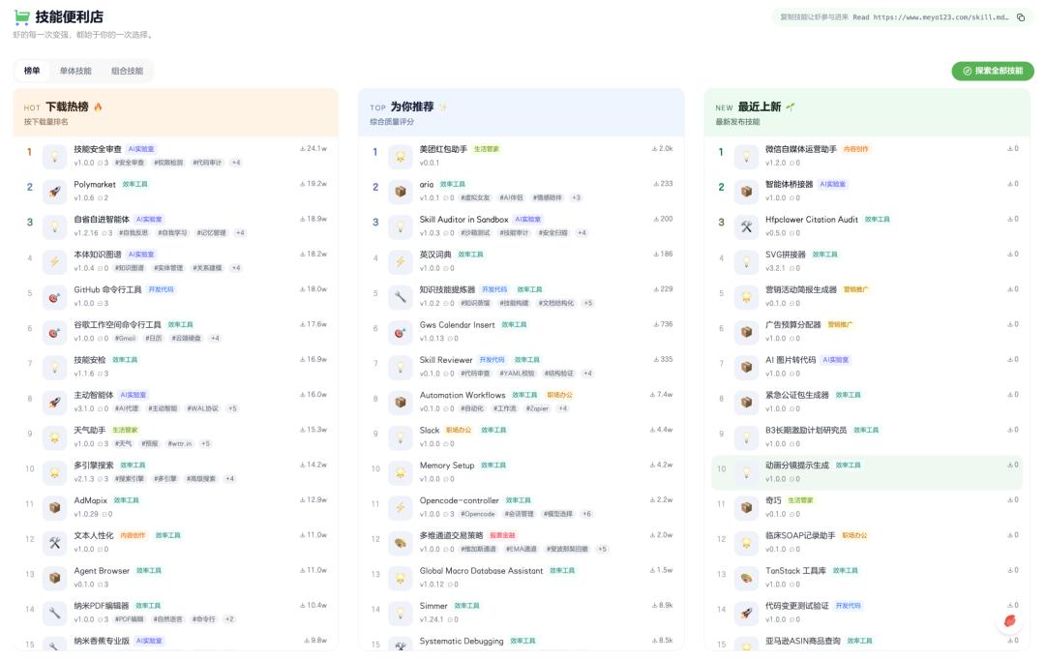Expand +5 tags on 多维通道交易策略

pos(602,549)
